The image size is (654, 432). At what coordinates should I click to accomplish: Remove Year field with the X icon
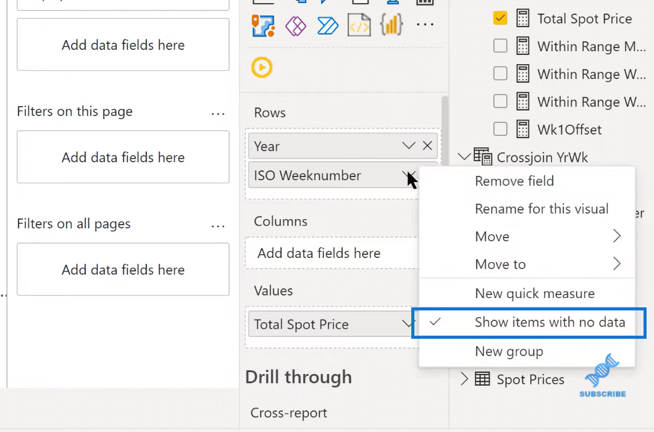pos(427,146)
